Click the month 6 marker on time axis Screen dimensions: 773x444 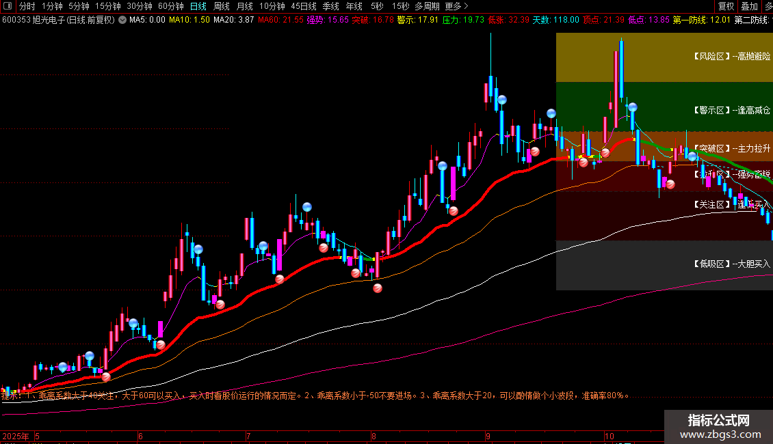click(x=140, y=436)
